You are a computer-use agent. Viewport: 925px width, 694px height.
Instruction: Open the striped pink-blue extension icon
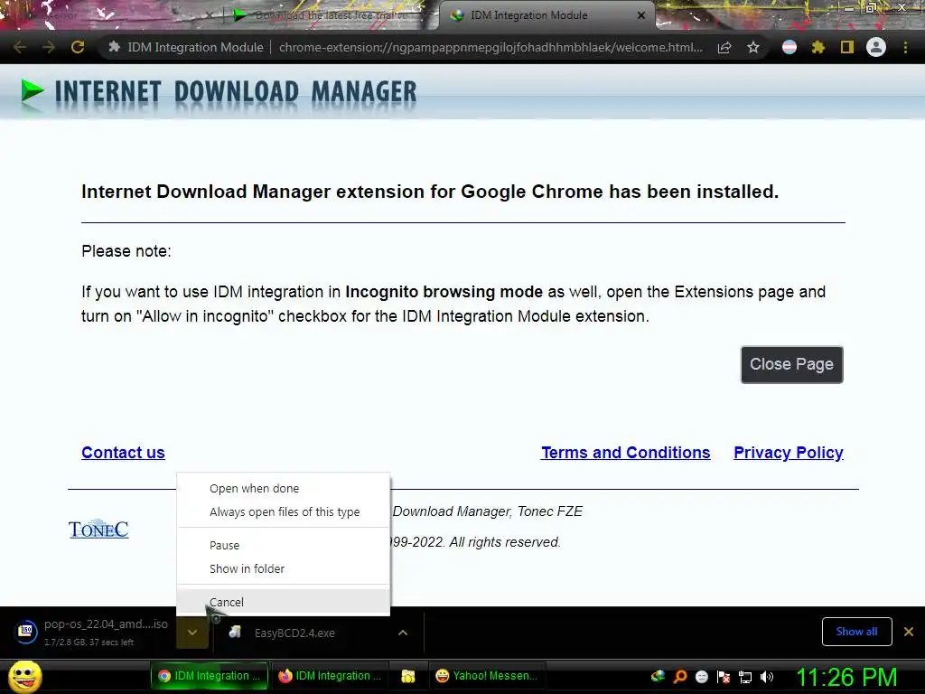[x=790, y=47]
